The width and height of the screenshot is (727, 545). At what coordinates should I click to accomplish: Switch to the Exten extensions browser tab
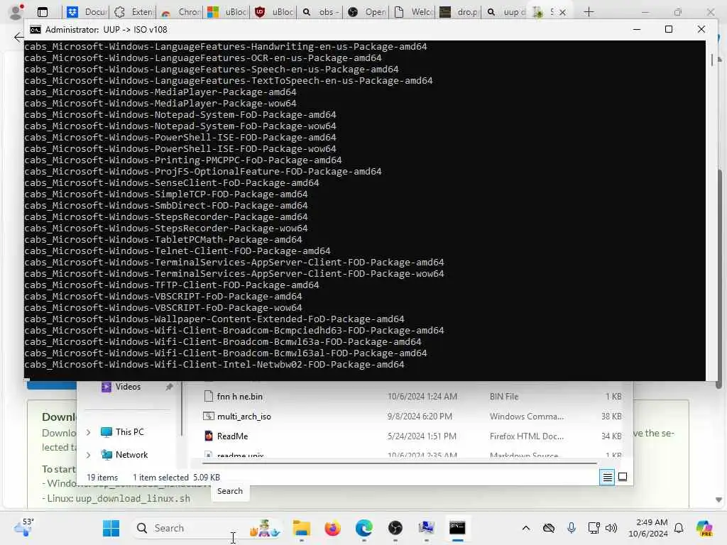(x=133, y=12)
